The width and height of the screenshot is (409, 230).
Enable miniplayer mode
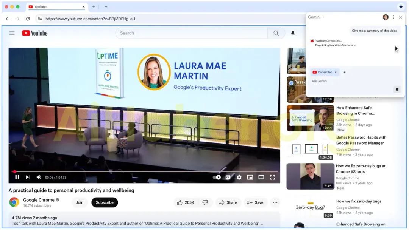pyautogui.click(x=250, y=177)
